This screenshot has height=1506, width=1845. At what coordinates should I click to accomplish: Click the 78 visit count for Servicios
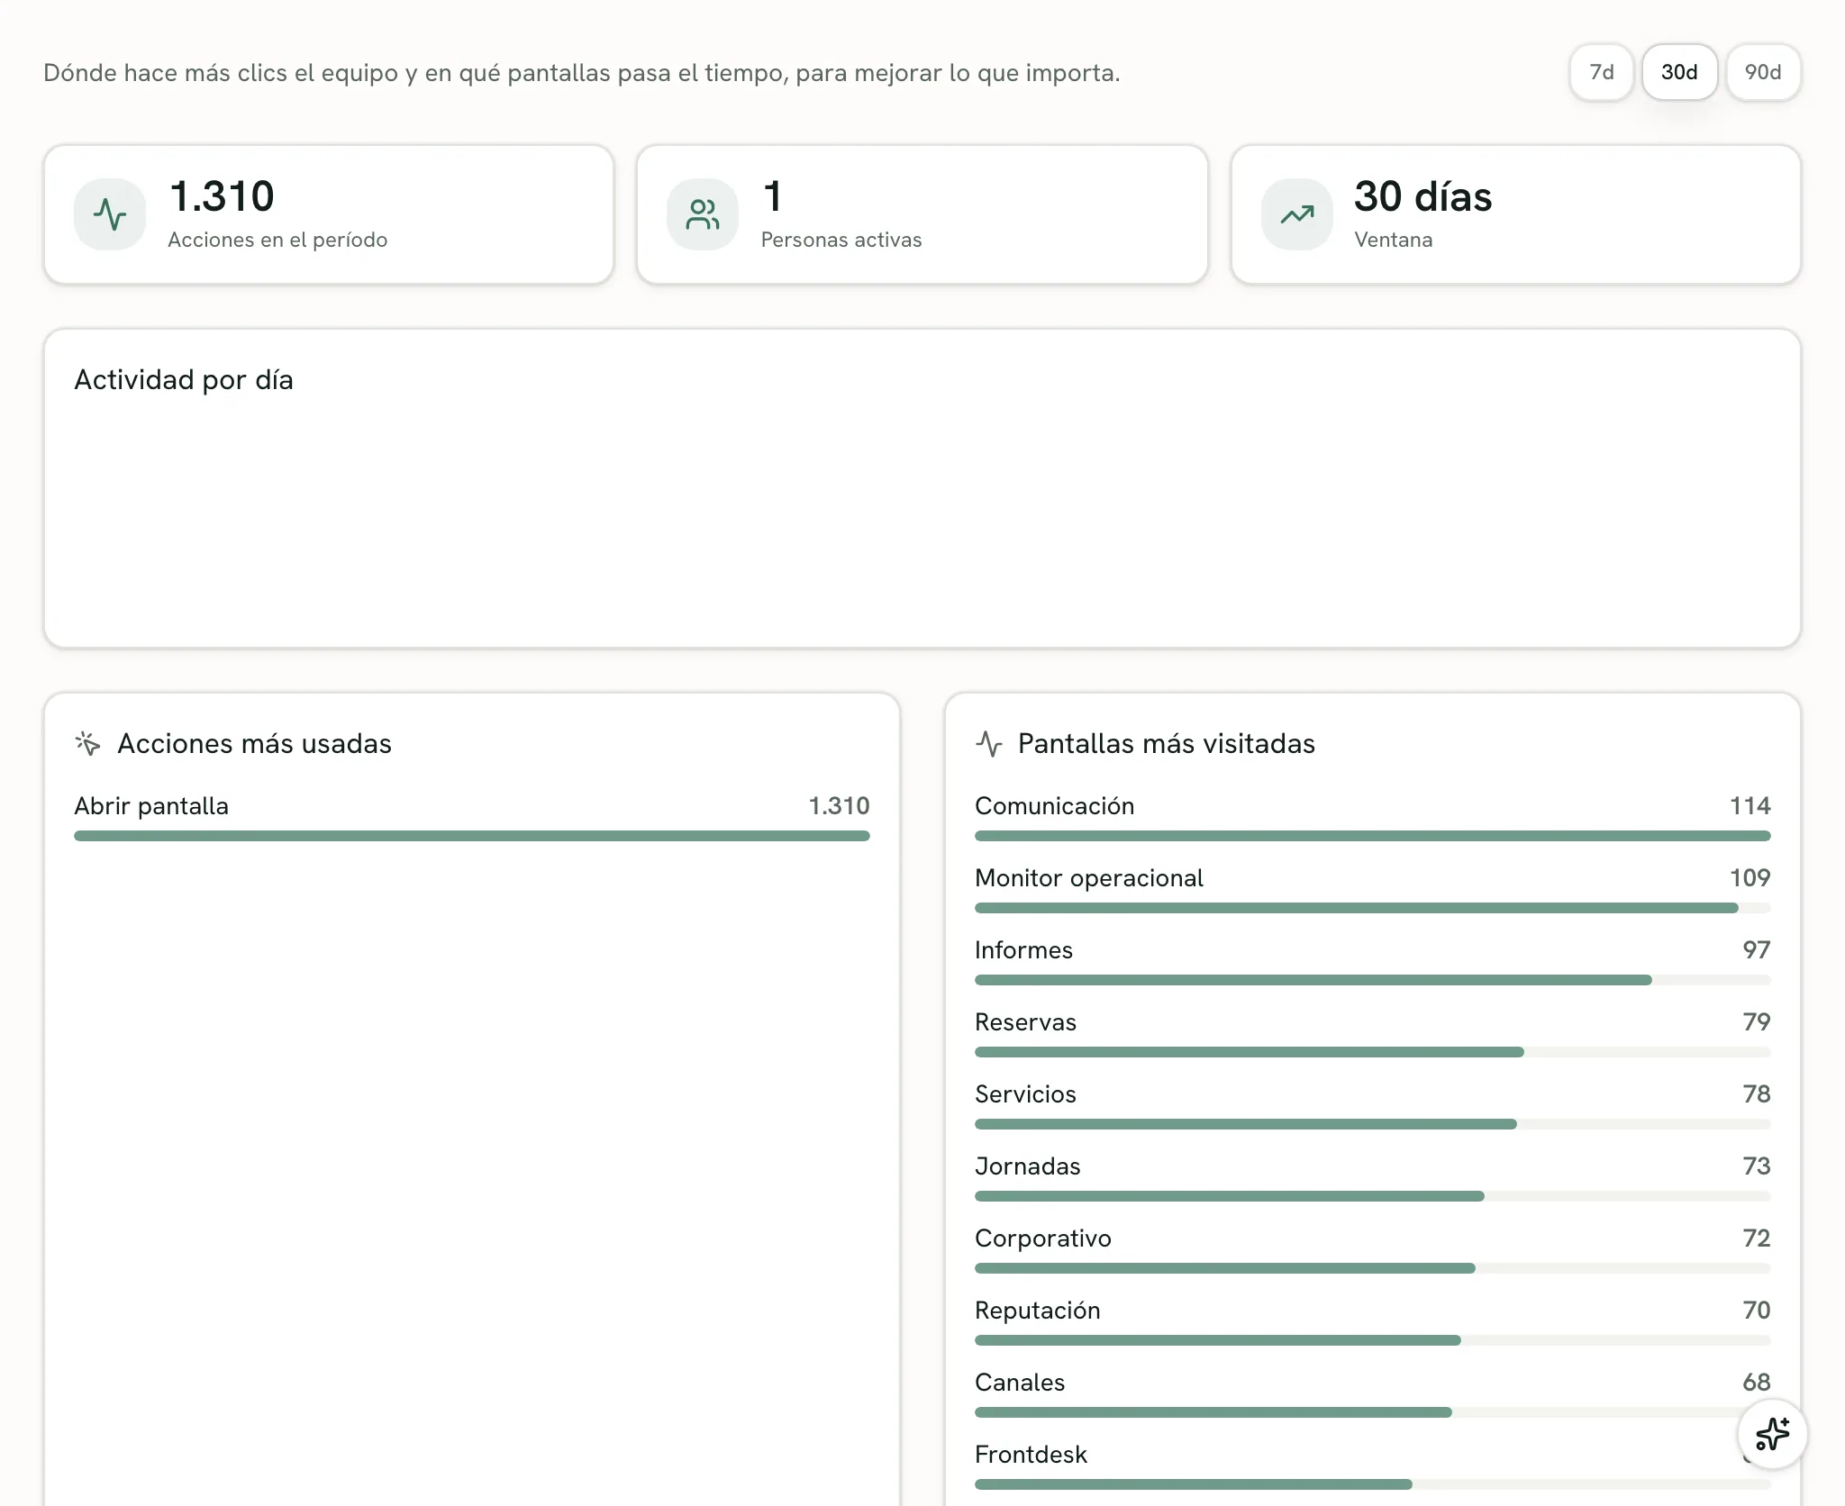(x=1756, y=1093)
